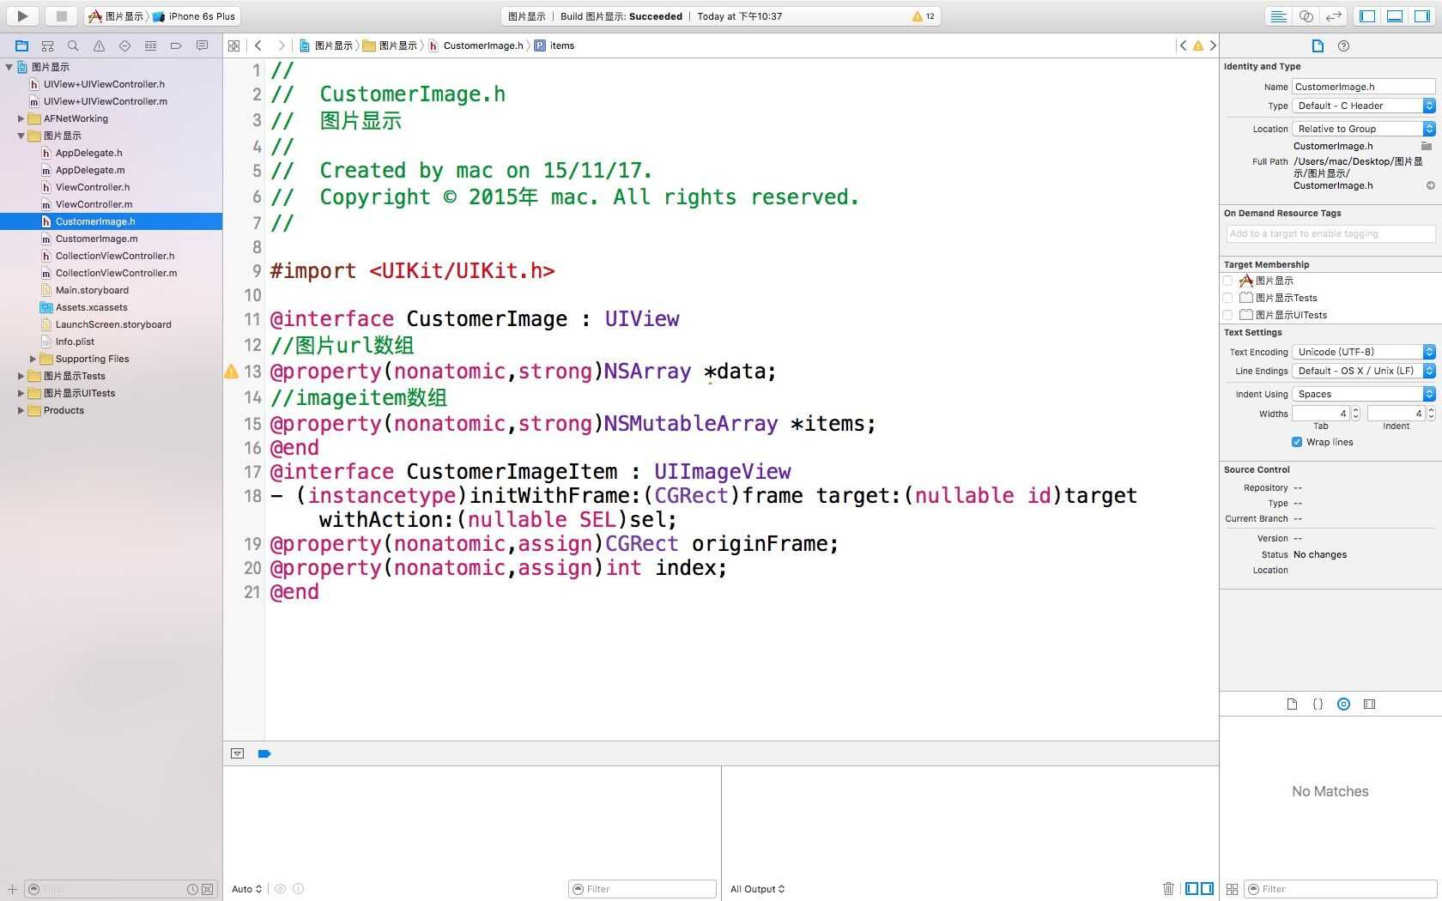The image size is (1442, 901).
Task: Click the warning count badge in the activity bar
Action: 924,15
